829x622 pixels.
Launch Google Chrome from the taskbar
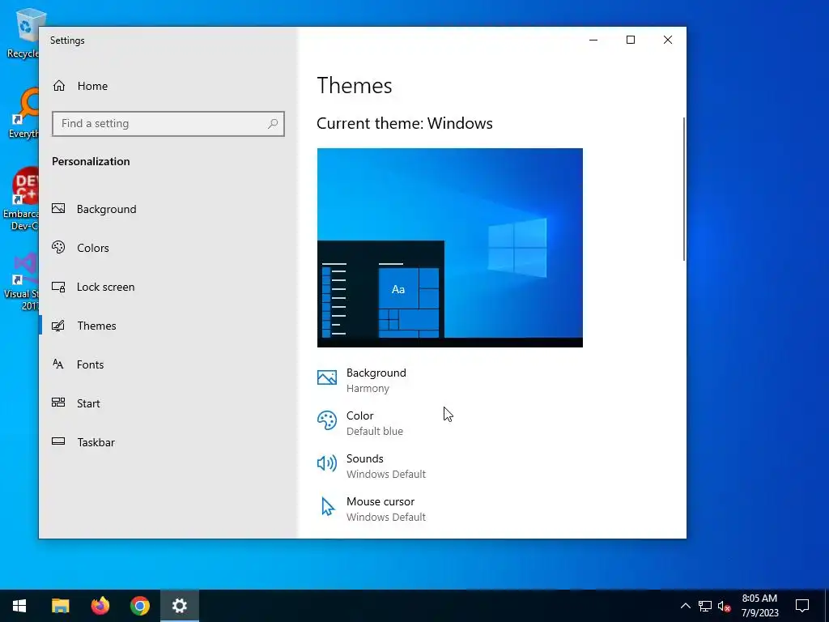pyautogui.click(x=139, y=606)
